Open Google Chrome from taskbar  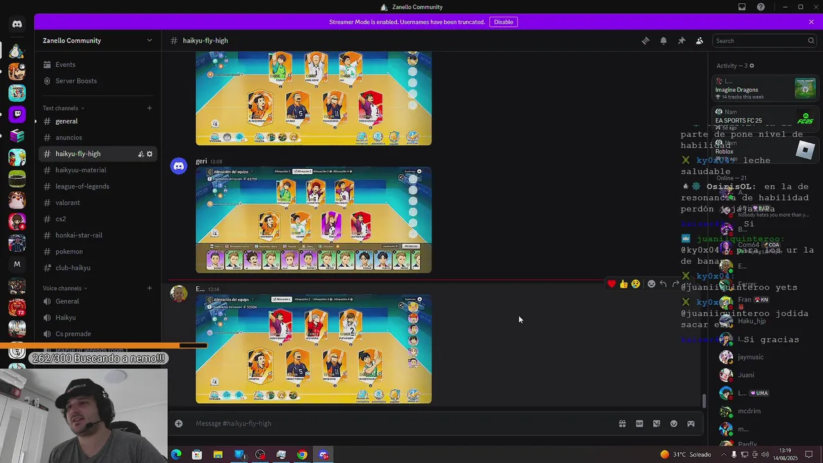tap(302, 455)
